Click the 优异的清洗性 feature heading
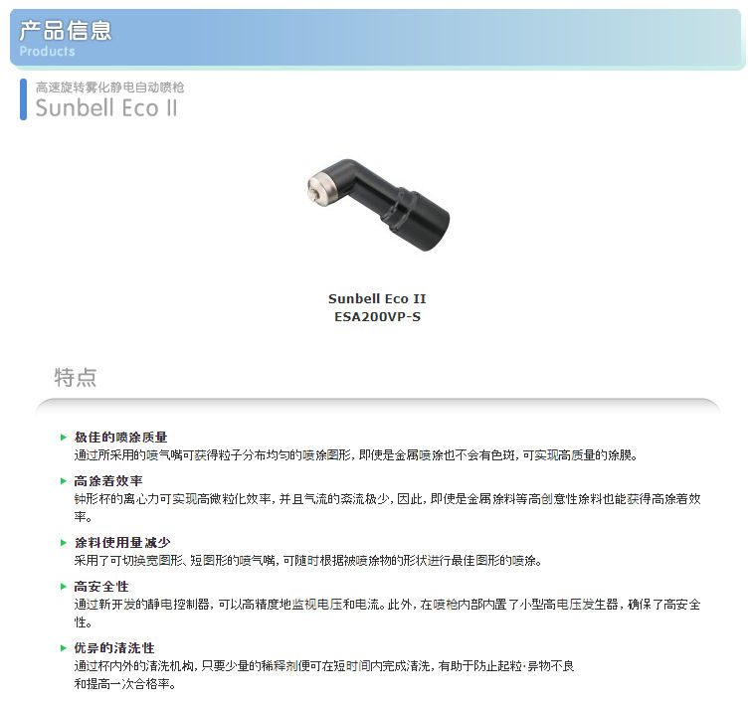Image resolution: width=752 pixels, height=708 pixels. [x=114, y=648]
